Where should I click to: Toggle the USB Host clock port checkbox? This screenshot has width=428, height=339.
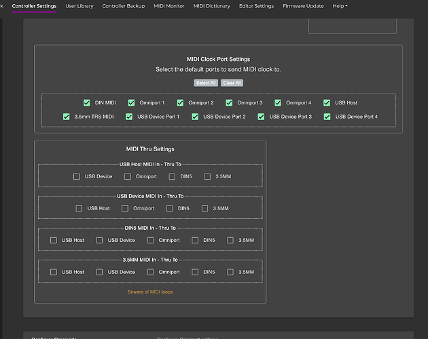[328, 103]
